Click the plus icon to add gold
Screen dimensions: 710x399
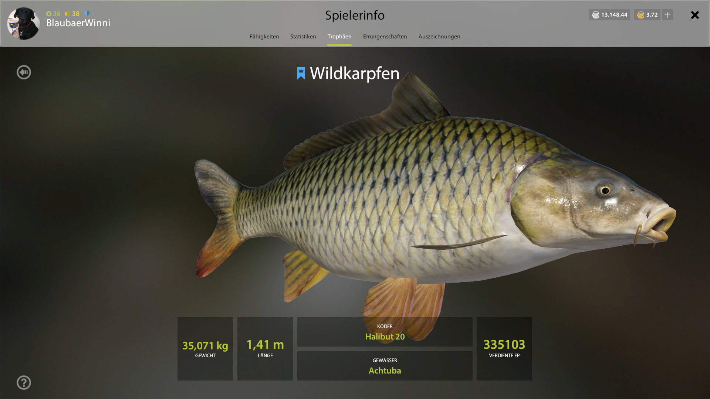[667, 15]
